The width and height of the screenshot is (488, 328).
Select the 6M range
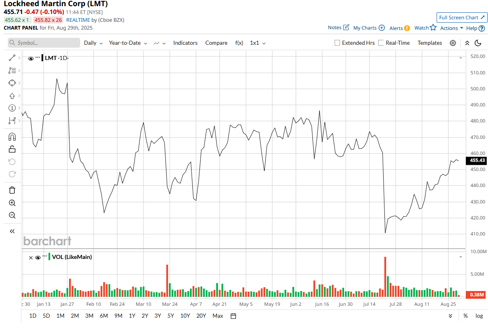tap(104, 316)
